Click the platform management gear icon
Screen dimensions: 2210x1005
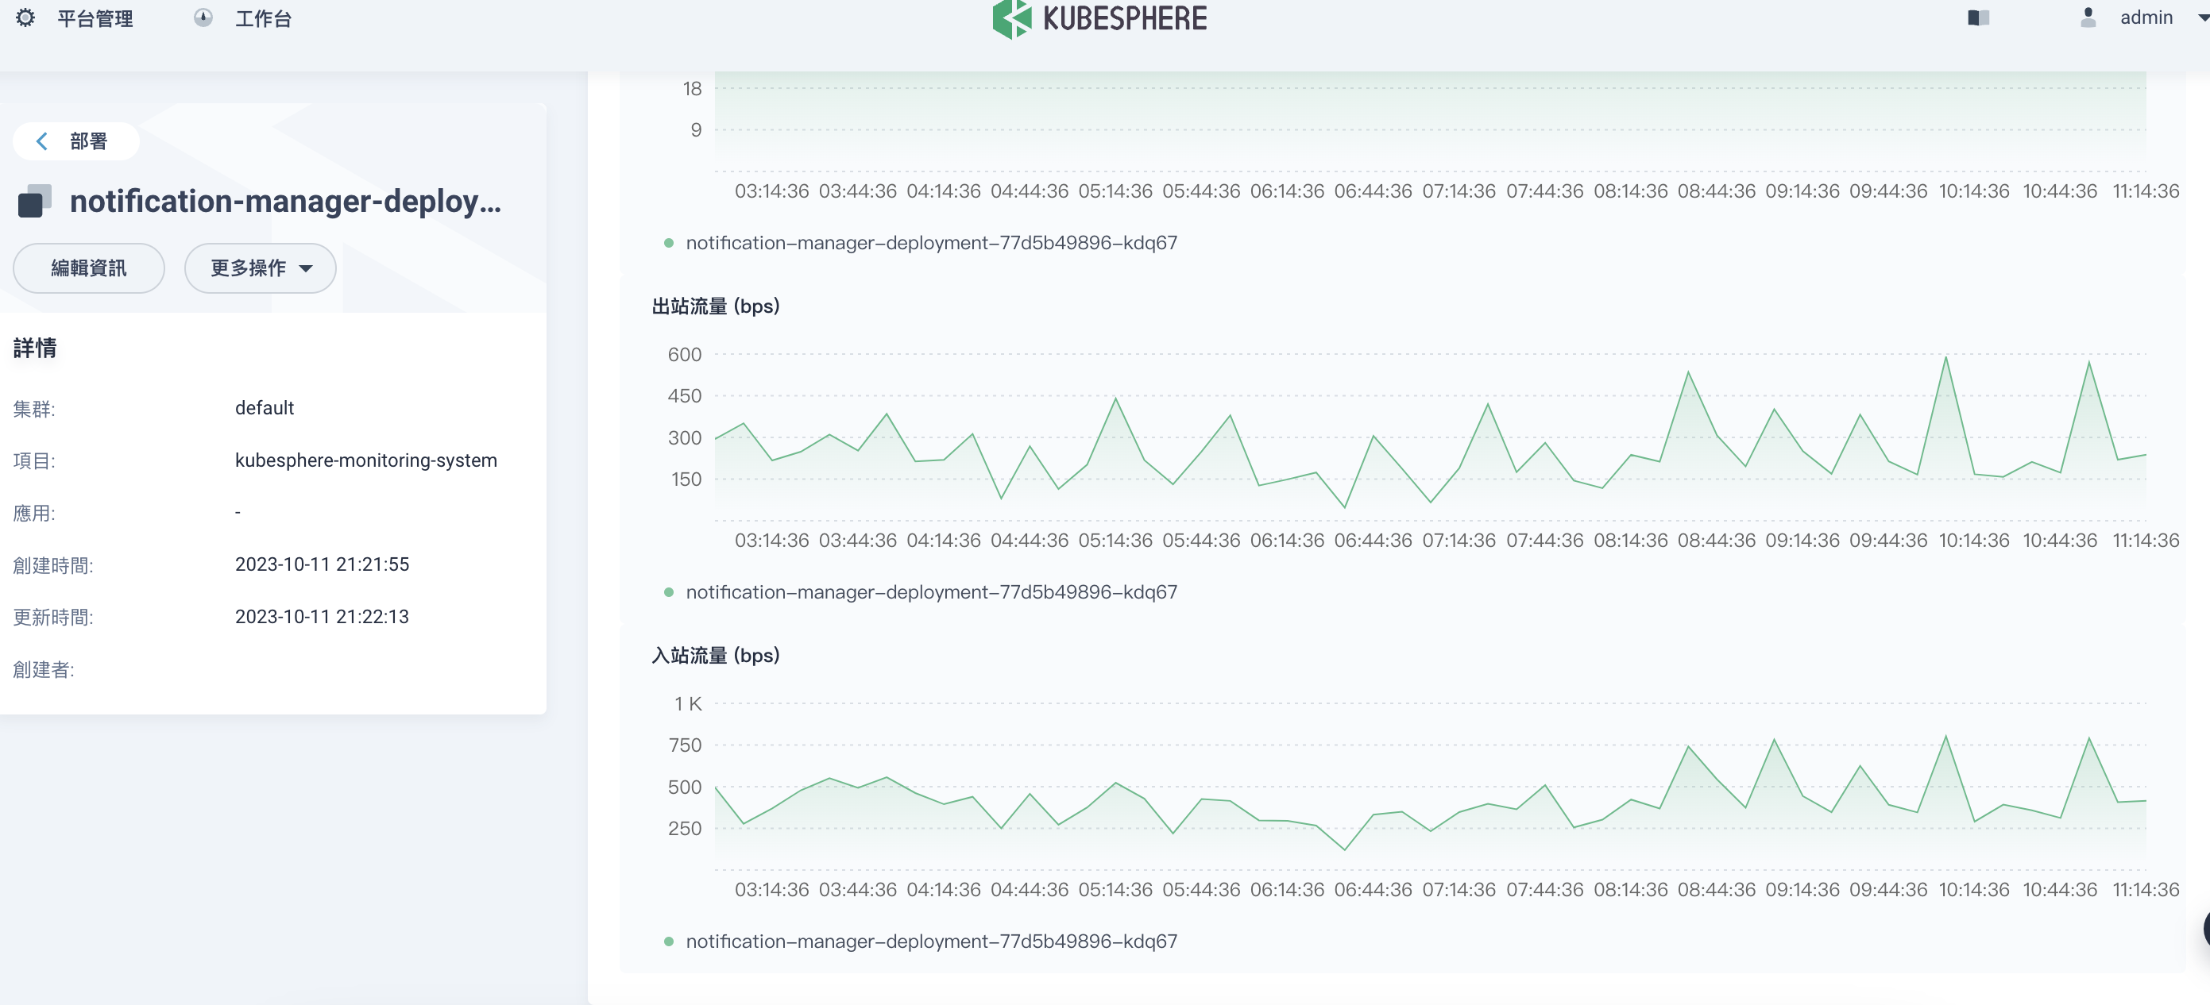pos(25,18)
